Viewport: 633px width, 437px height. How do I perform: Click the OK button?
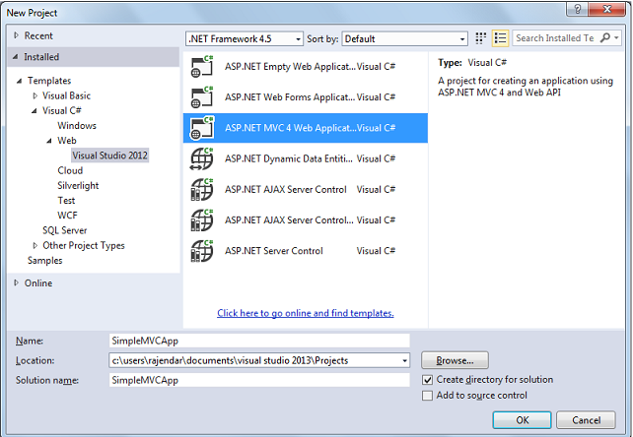pos(522,420)
